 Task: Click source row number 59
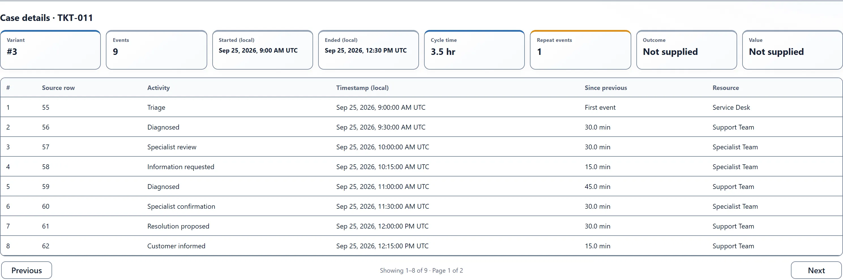(x=46, y=186)
